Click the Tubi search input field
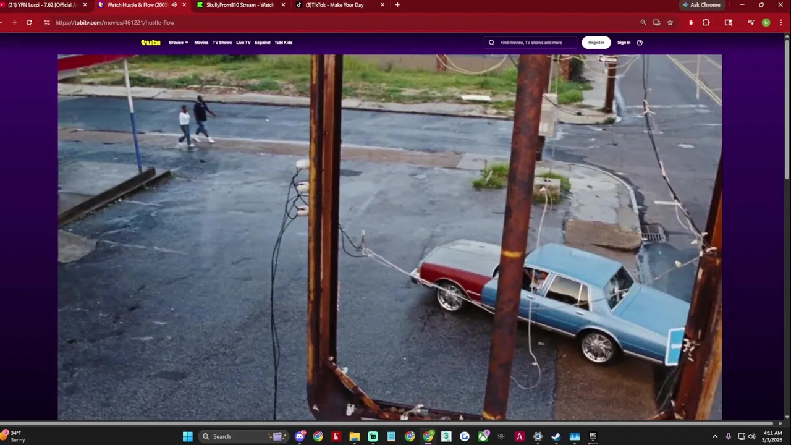This screenshot has width=791, height=445. pos(530,42)
